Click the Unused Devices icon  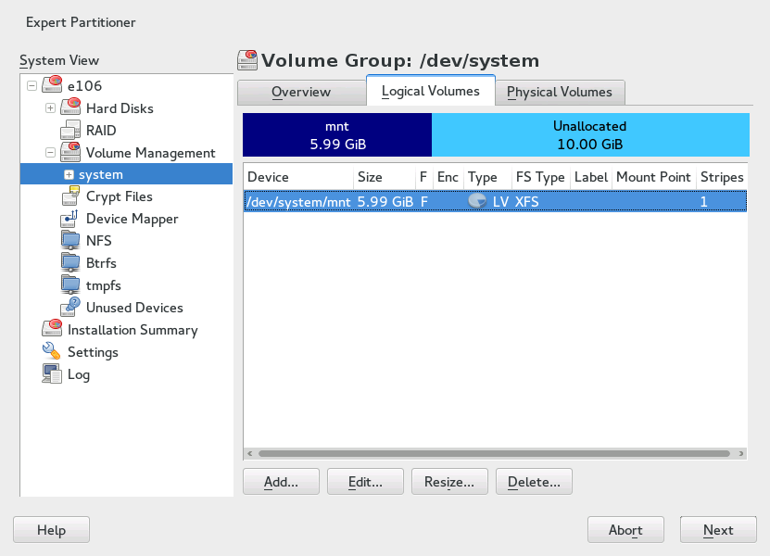point(71,308)
